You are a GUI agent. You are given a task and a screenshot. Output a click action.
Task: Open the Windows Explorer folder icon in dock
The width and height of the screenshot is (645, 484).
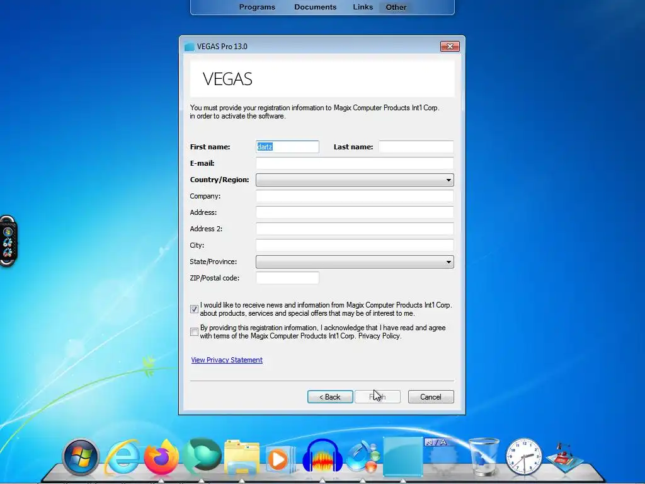242,458
